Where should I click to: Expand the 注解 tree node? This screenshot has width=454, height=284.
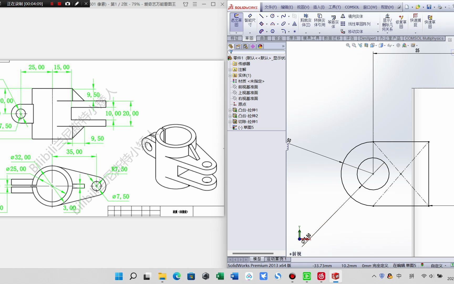pyautogui.click(x=230, y=69)
